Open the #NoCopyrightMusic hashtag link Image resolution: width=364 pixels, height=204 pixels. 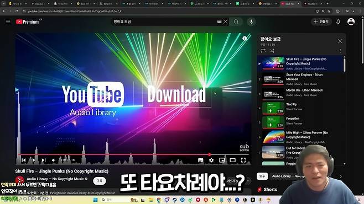(x=101, y=192)
